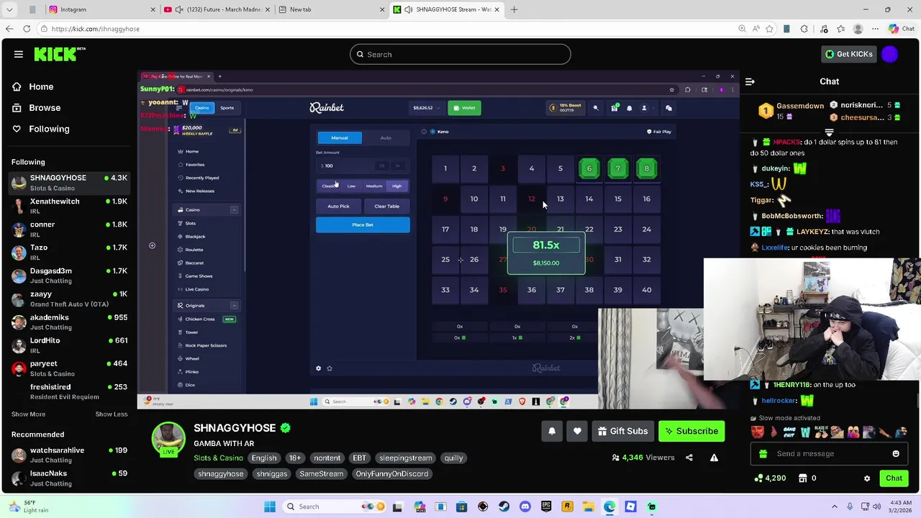The width and height of the screenshot is (921, 518).
Task: Open the Read aloud icon in address bar
Action: point(756,29)
